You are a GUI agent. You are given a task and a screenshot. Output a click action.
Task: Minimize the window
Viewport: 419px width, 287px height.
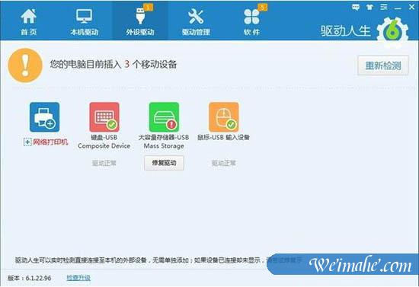tap(398, 8)
